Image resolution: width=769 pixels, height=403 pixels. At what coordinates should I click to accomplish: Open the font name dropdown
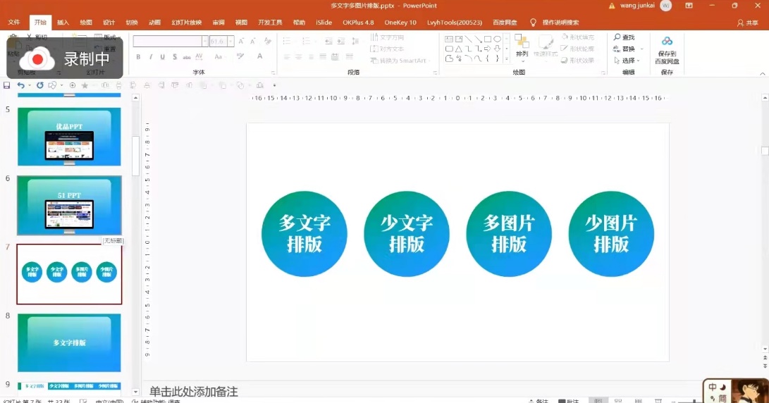(x=205, y=42)
